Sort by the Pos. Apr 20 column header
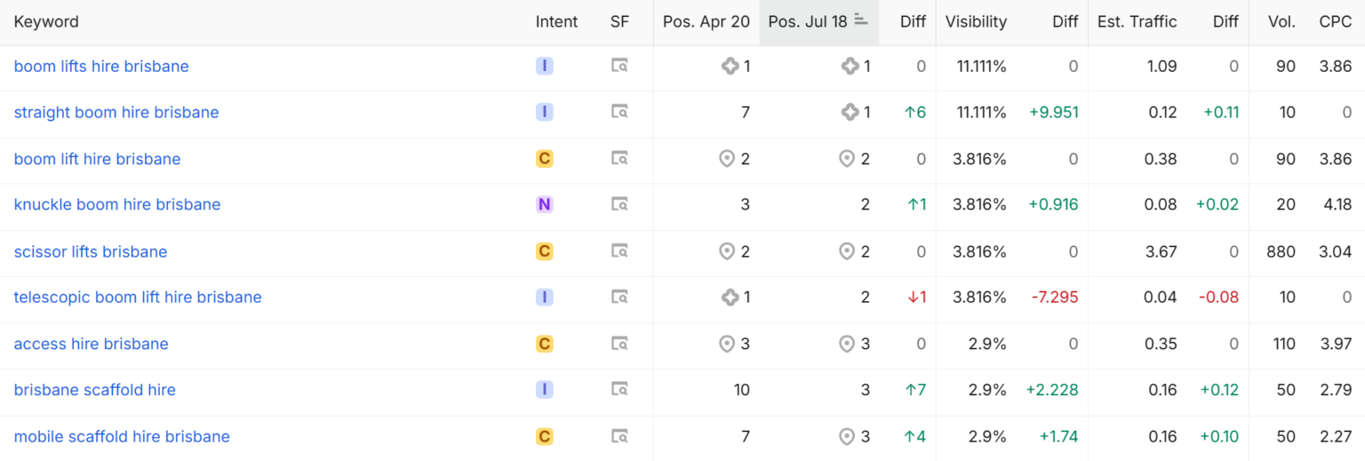The width and height of the screenshot is (1365, 461). [x=706, y=21]
